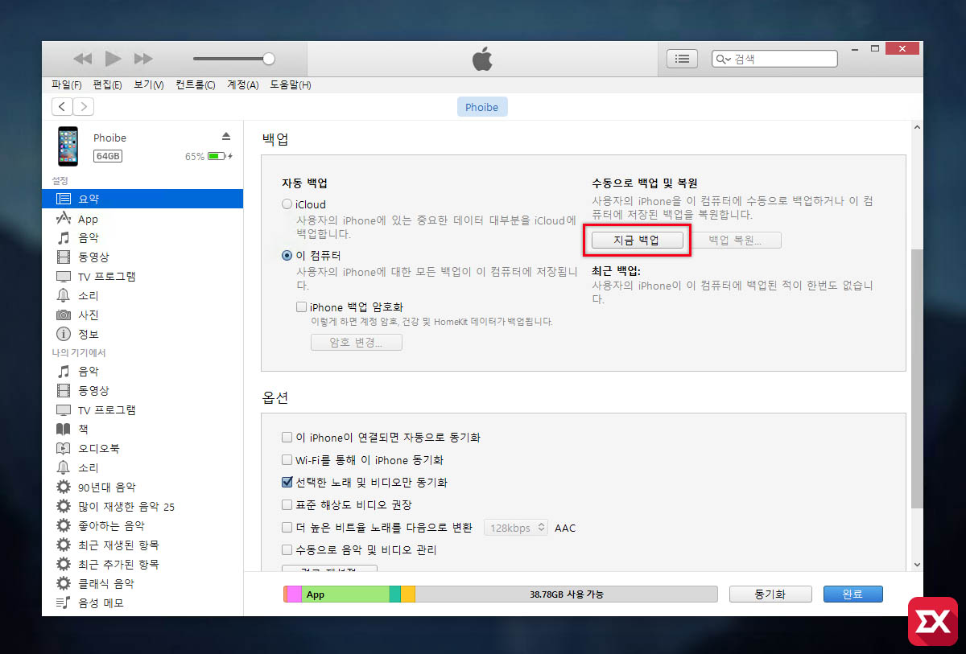Click the 암호 변경... button
Image resolution: width=966 pixels, height=654 pixels.
357,342
